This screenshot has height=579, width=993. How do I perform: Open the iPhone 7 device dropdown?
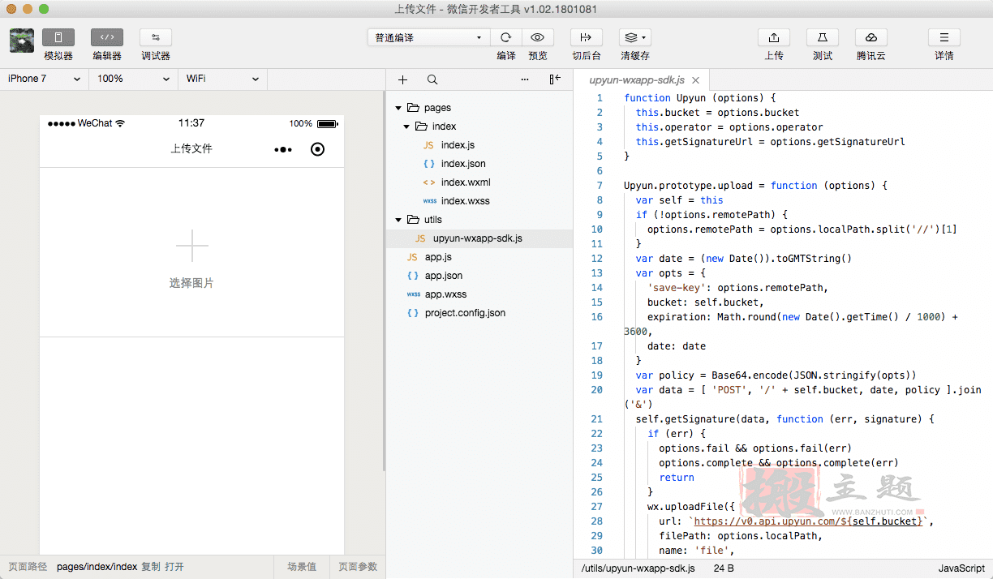pos(45,79)
